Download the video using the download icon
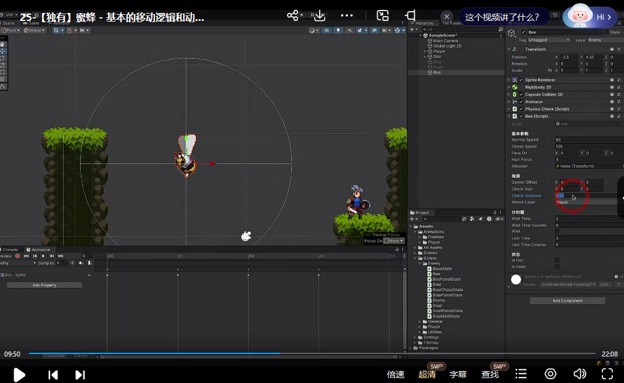Image resolution: width=624 pixels, height=383 pixels. [x=319, y=15]
